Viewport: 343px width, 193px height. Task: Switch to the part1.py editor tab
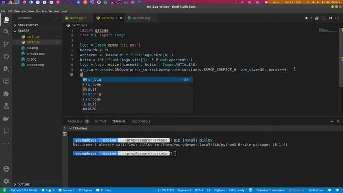(78, 18)
